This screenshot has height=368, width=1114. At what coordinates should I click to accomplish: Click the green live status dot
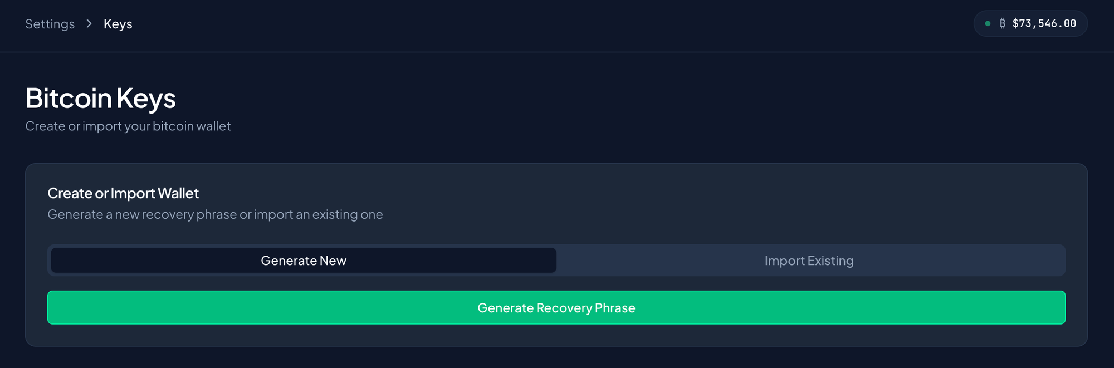[x=988, y=23]
